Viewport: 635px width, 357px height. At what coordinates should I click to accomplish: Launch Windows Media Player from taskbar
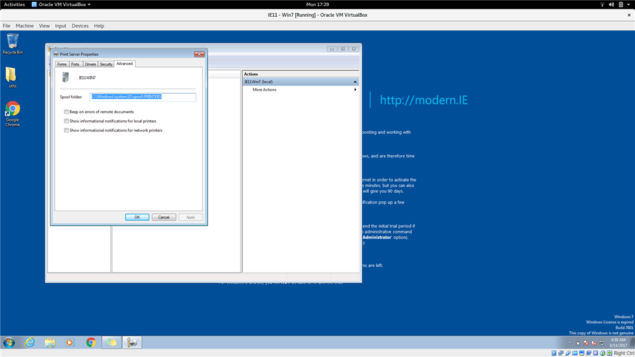coord(70,342)
